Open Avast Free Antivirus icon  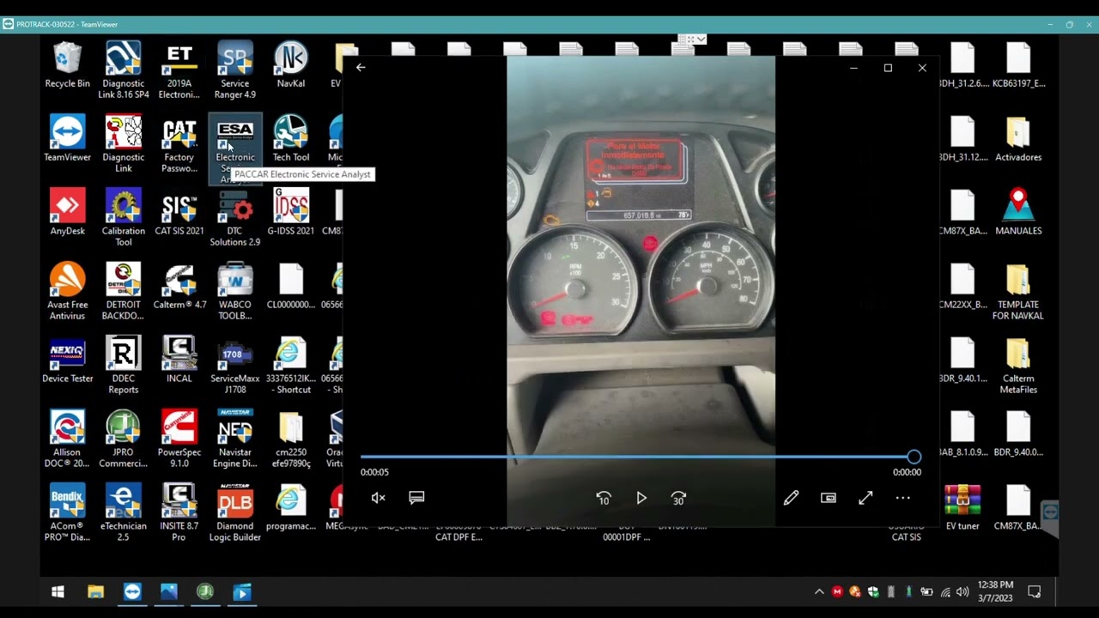point(67,292)
